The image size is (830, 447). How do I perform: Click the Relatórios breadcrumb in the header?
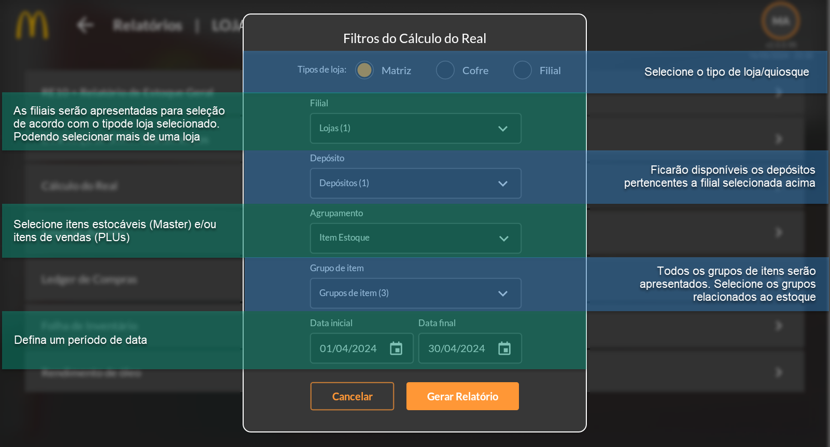tap(148, 25)
